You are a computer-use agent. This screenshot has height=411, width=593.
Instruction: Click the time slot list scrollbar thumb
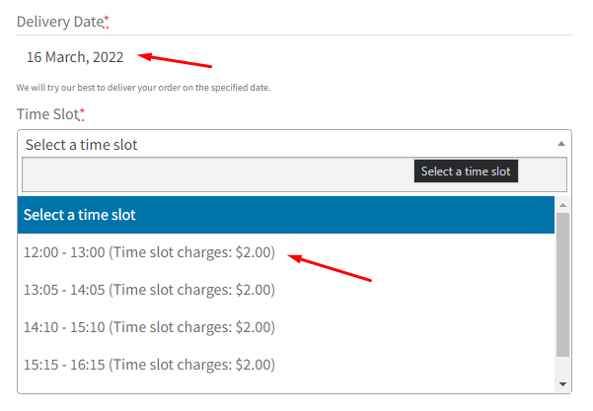[x=563, y=284]
